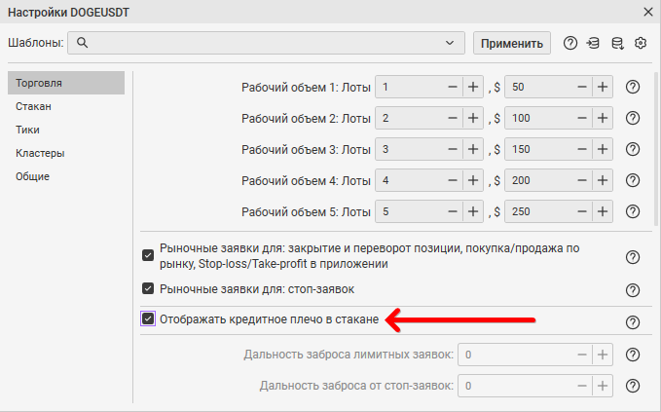The width and height of the screenshot is (661, 412).
Task: Toggle market orders for closing position checkbox
Action: (x=148, y=256)
